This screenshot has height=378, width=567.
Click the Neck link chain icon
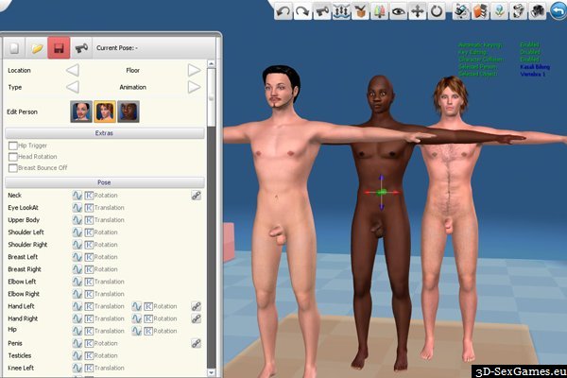point(197,195)
